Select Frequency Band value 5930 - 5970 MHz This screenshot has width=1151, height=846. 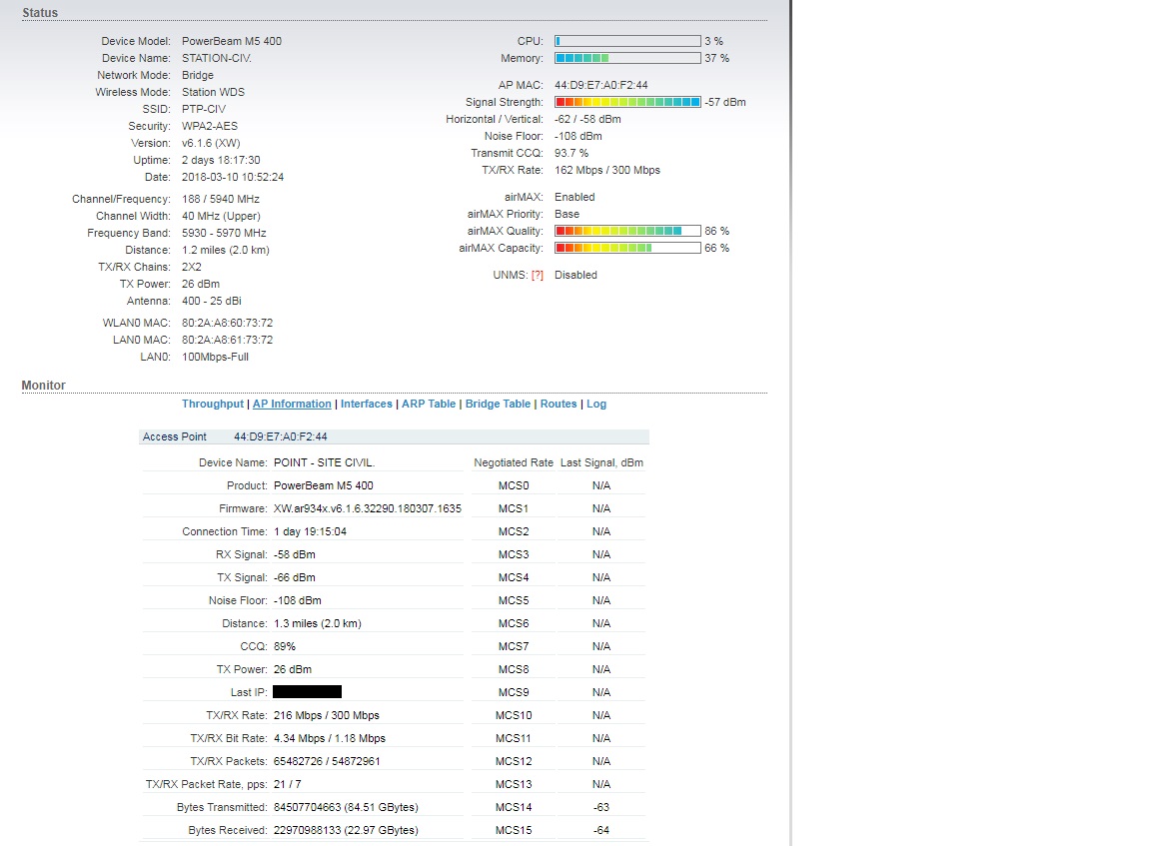224,233
